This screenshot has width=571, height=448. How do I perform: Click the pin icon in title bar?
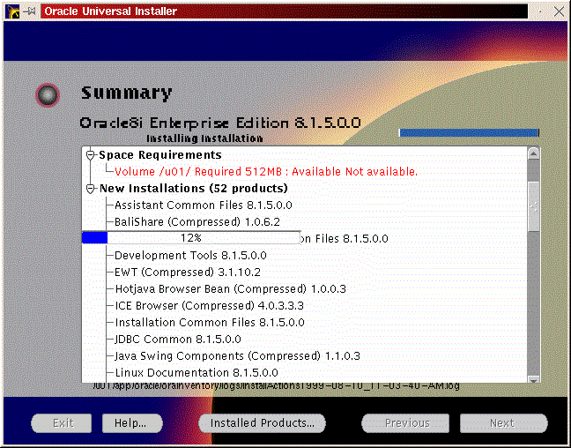[31, 11]
